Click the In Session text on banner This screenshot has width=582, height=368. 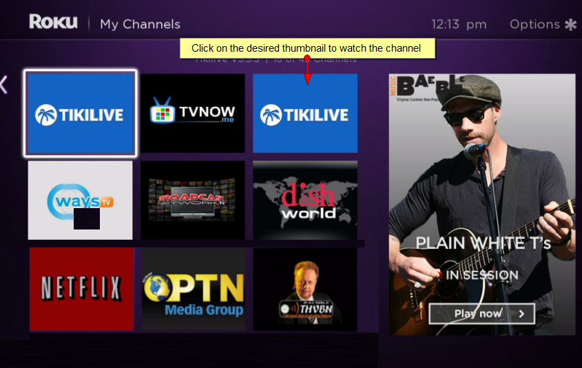pos(481,275)
